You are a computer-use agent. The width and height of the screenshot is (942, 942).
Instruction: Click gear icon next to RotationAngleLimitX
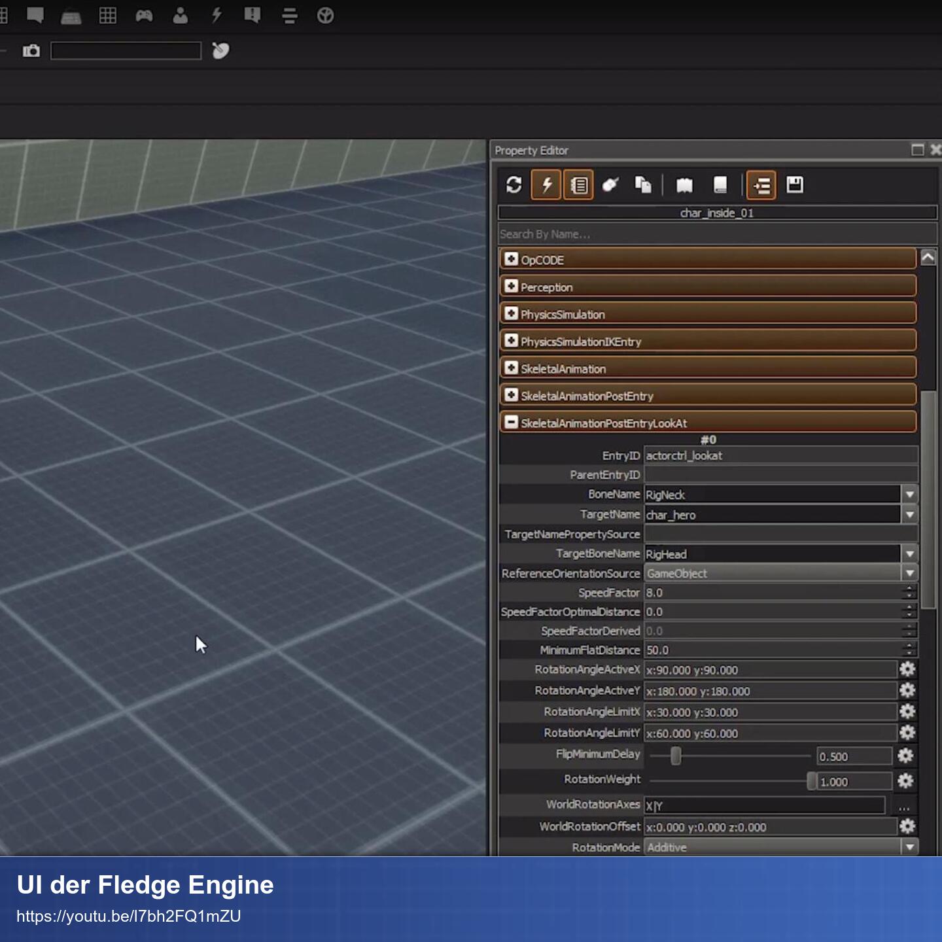pyautogui.click(x=907, y=711)
